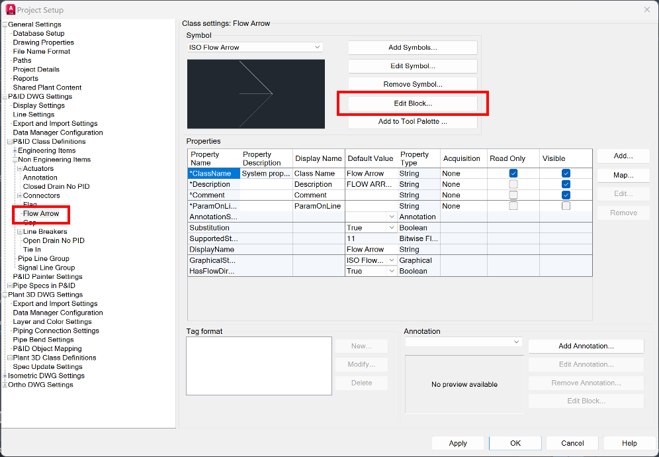Expand Pipe Specs in P&ID node
The height and width of the screenshot is (457, 659).
pos(10,285)
